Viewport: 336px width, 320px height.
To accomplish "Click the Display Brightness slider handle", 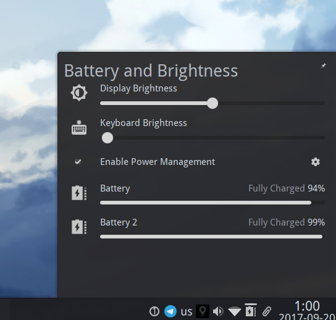I will click(x=212, y=103).
